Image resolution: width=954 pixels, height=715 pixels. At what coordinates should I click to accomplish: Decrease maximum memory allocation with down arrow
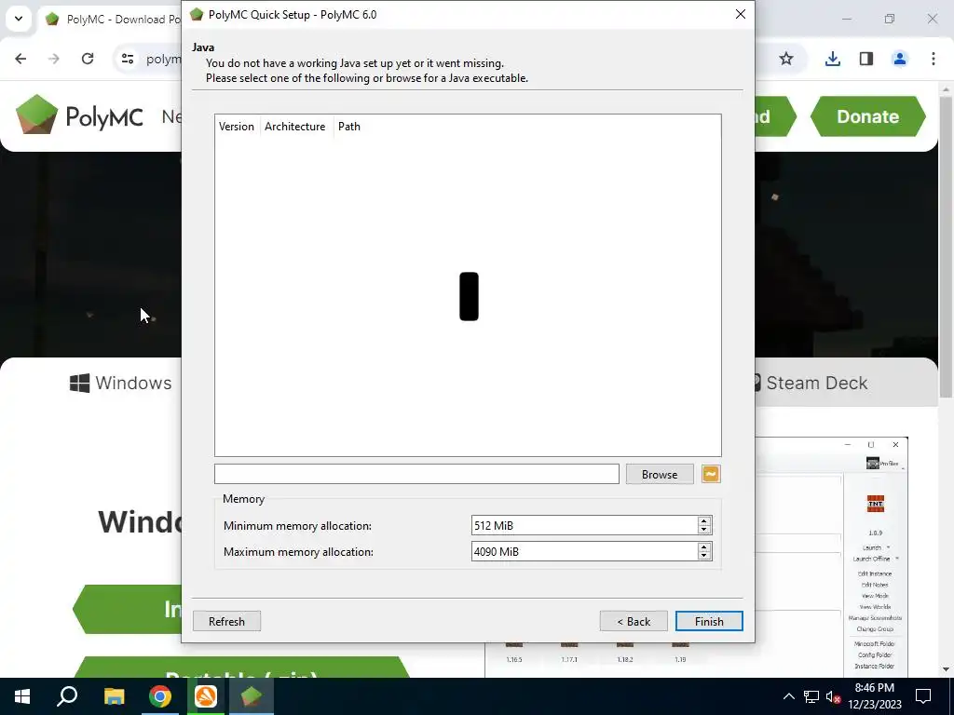pos(704,556)
